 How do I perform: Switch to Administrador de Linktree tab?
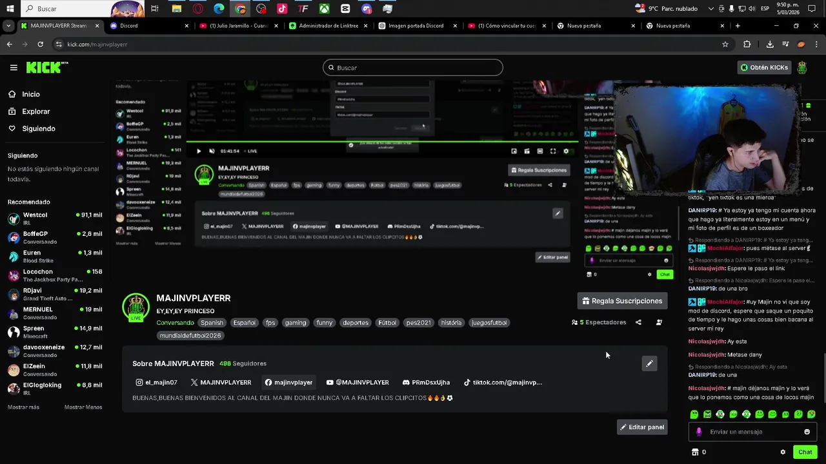pyautogui.click(x=328, y=26)
